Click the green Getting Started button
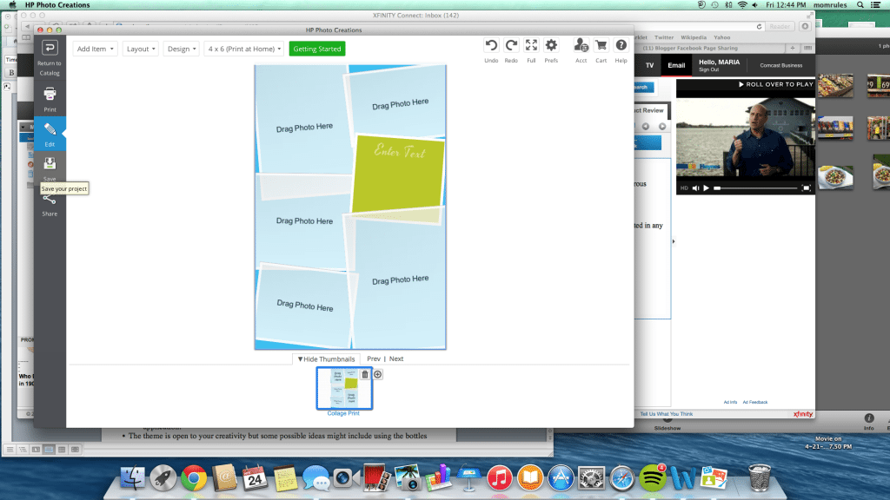Viewport: 890px width, 500px height. tap(316, 49)
